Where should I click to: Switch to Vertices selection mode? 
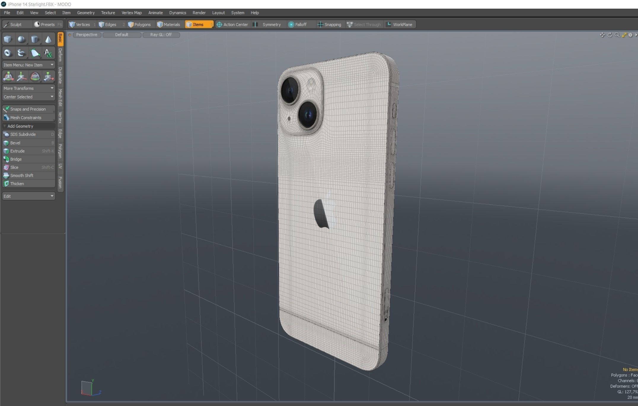click(82, 25)
